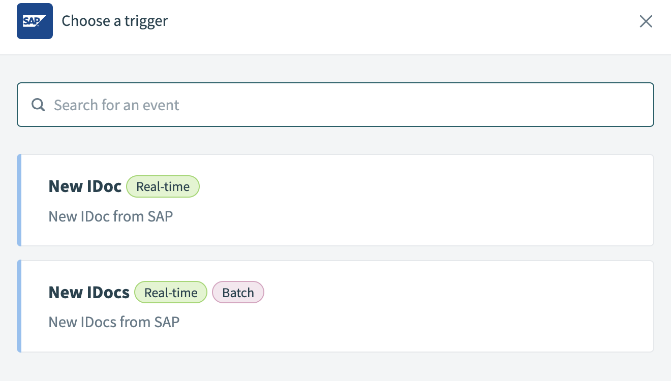Click blue left bar of New IDocs card
This screenshot has width=671, height=381.
[x=19, y=306]
